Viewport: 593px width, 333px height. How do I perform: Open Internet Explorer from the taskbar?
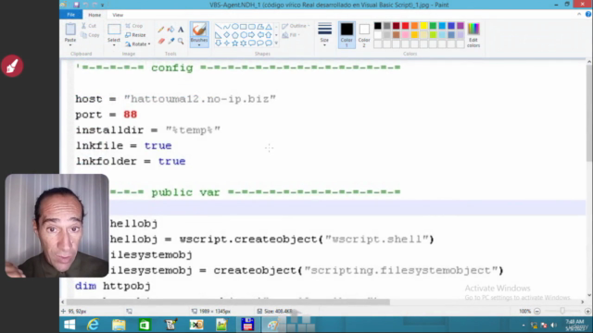pyautogui.click(x=93, y=325)
